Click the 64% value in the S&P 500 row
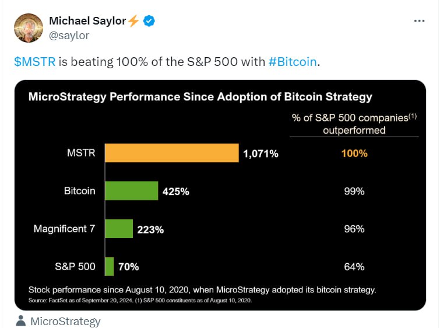This screenshot has width=440, height=328. click(x=354, y=267)
